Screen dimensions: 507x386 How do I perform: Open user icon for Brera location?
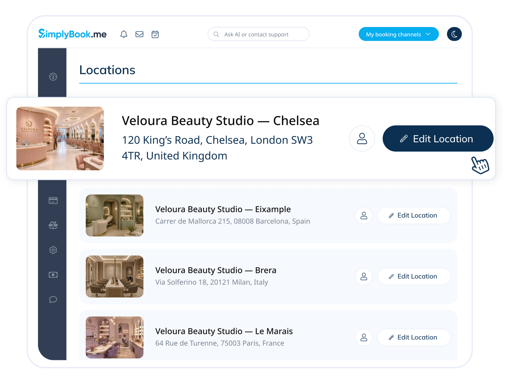tap(364, 276)
